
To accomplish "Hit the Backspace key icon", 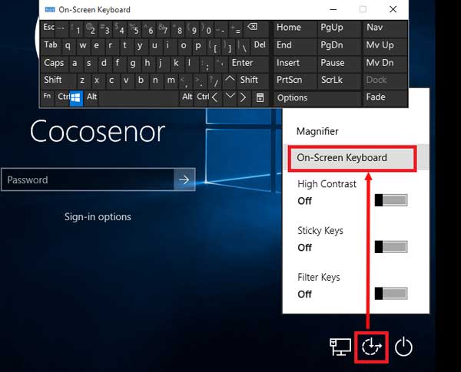I will pyautogui.click(x=256, y=29).
